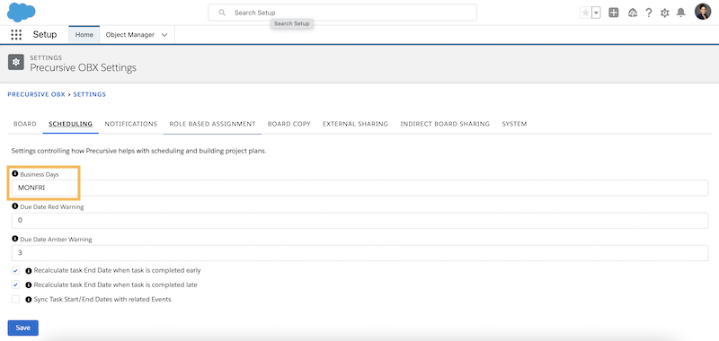Image resolution: width=719 pixels, height=341 pixels.
Task: Open the Object Manager tab
Action: pyautogui.click(x=130, y=35)
